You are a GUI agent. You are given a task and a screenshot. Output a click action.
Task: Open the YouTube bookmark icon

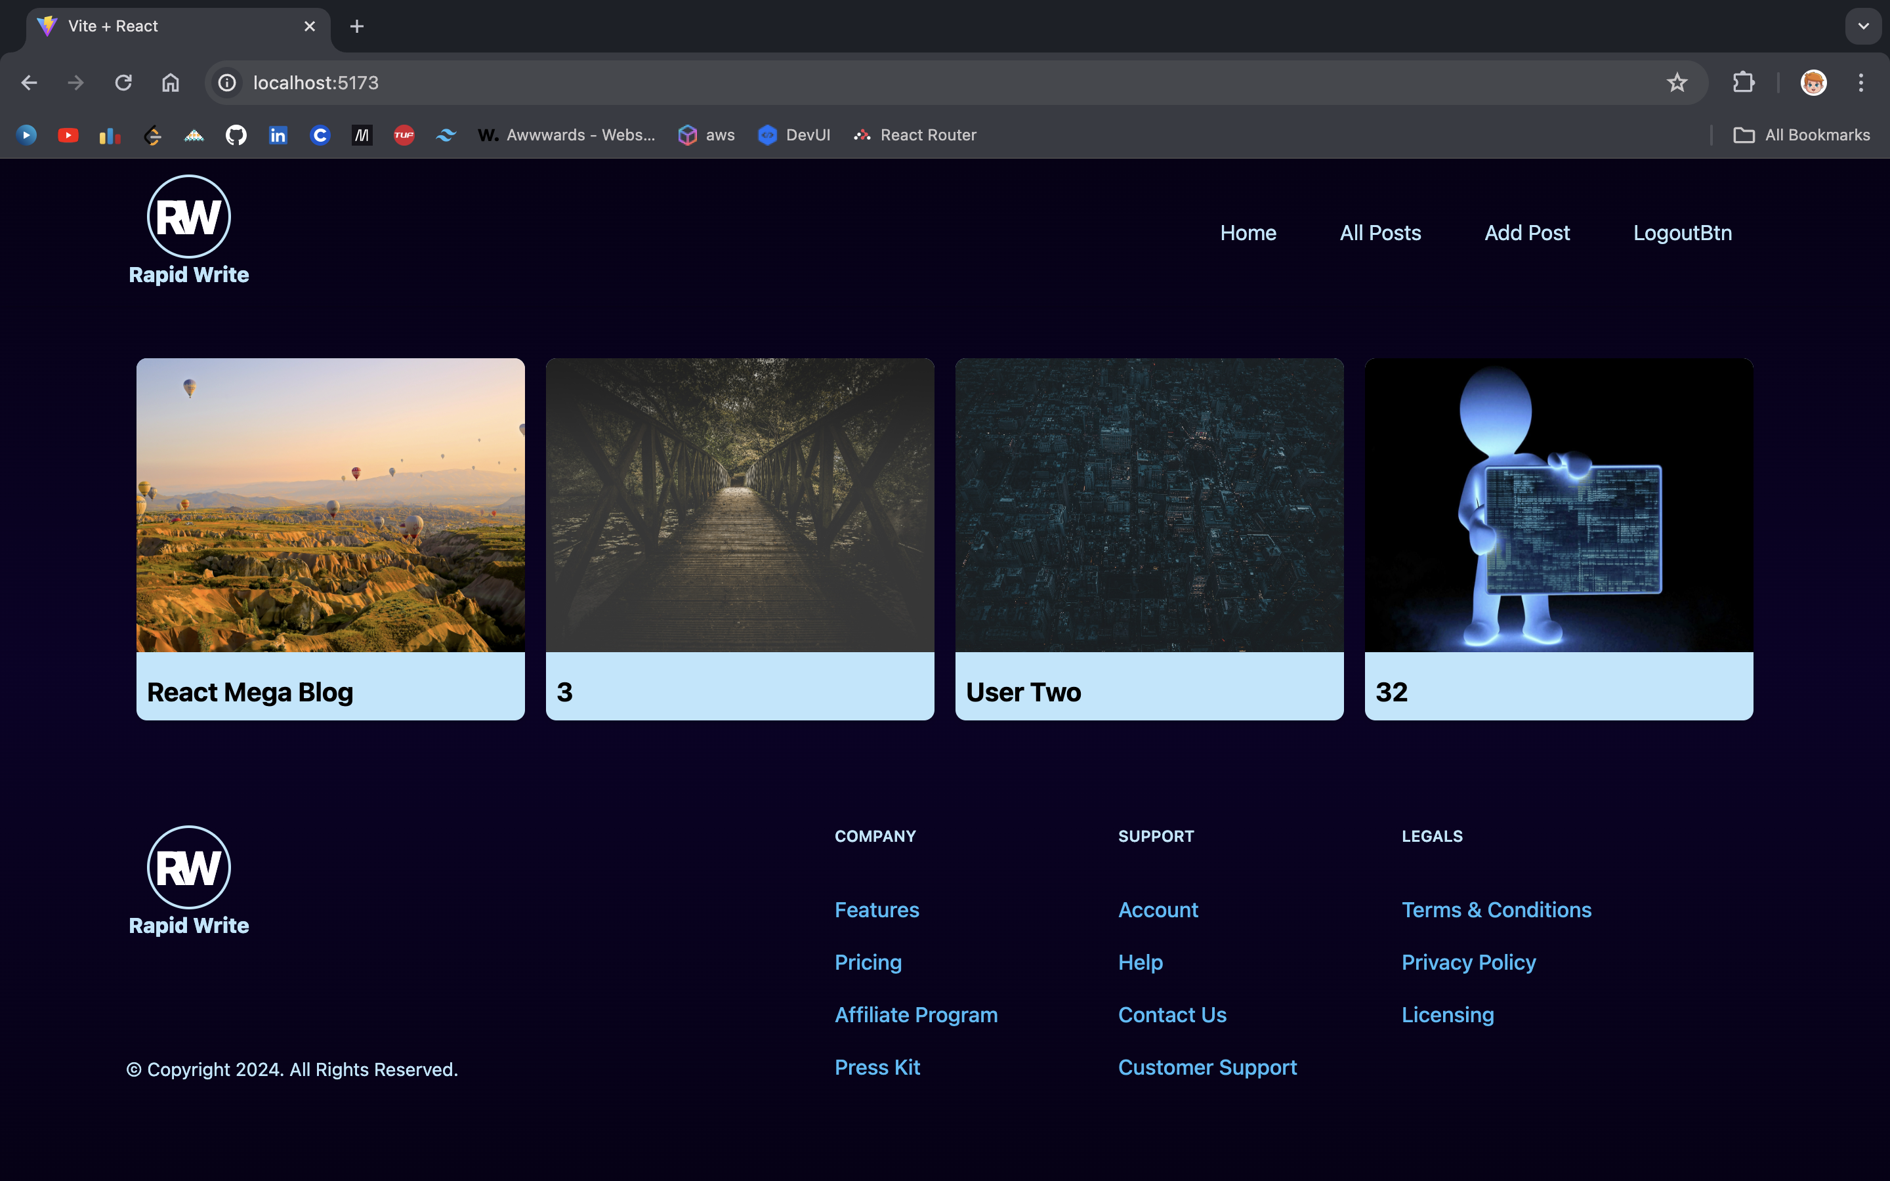68,135
